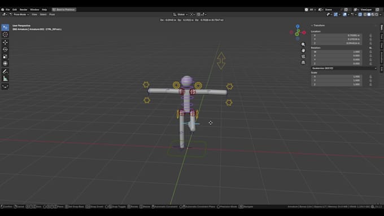The height and width of the screenshot is (216, 384).
Task: Toggle the camera view icon
Action: [x=303, y=56]
